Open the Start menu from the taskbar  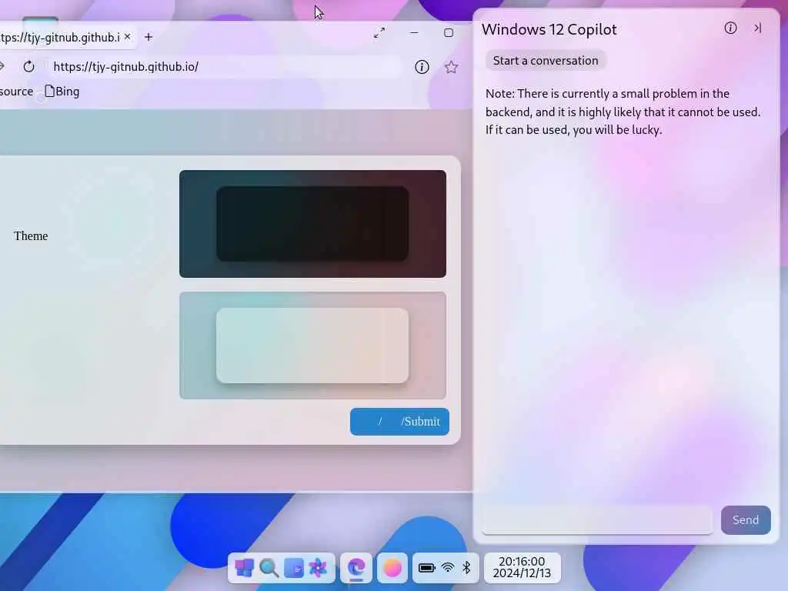click(244, 568)
